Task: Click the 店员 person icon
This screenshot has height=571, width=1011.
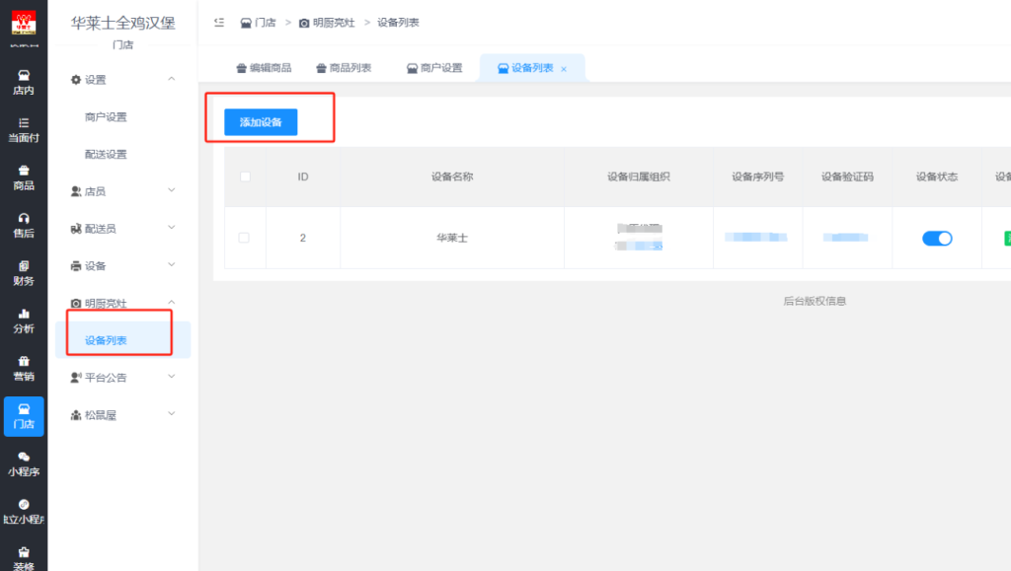Action: coord(75,191)
